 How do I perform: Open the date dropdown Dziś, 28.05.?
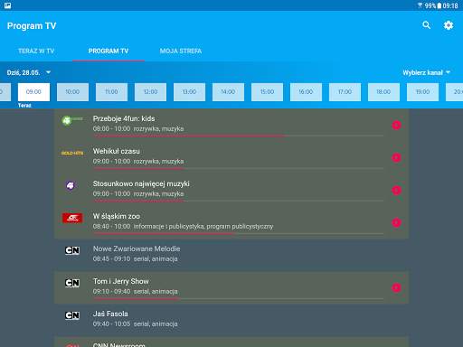(x=29, y=72)
